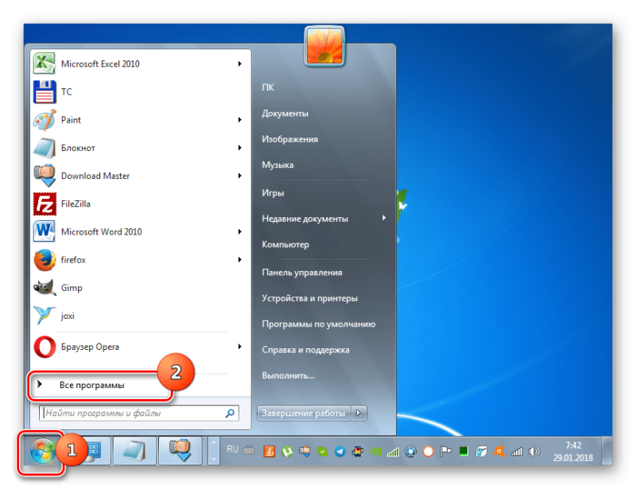Select Выполнить... to open Run dialog
The height and width of the screenshot is (489, 636).
coord(288,375)
